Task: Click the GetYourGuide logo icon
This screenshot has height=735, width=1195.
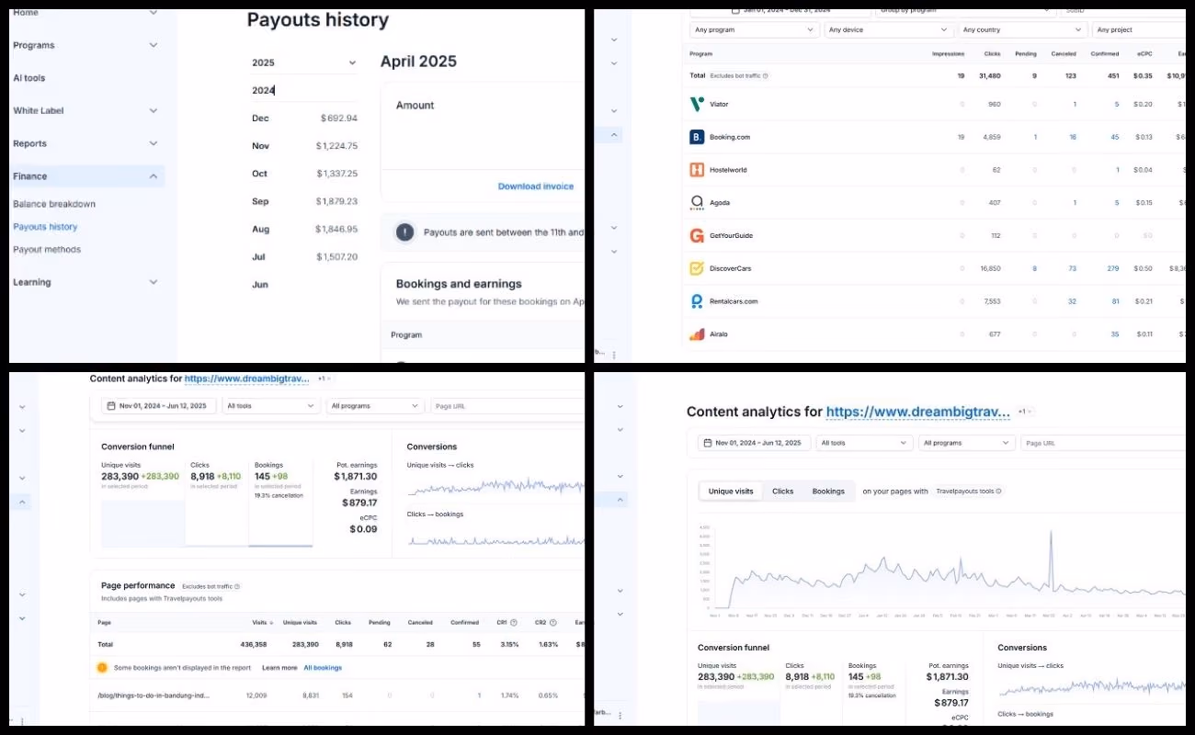Action: pyautogui.click(x=697, y=235)
